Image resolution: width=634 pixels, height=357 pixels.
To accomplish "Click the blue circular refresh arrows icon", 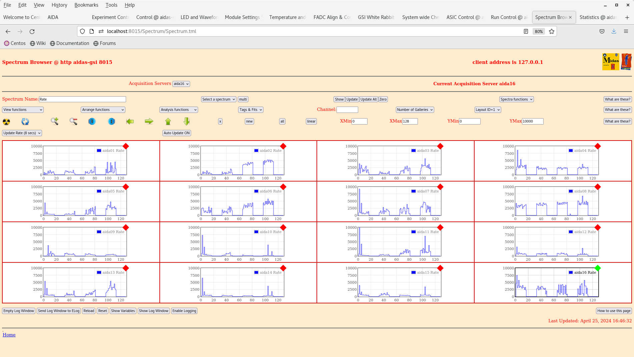I will coord(25,122).
